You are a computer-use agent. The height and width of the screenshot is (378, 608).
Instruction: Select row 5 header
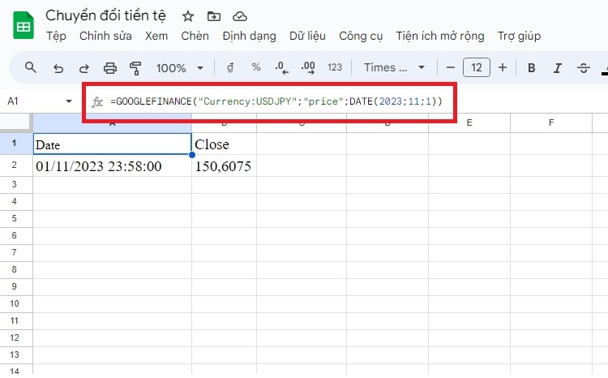tap(15, 218)
